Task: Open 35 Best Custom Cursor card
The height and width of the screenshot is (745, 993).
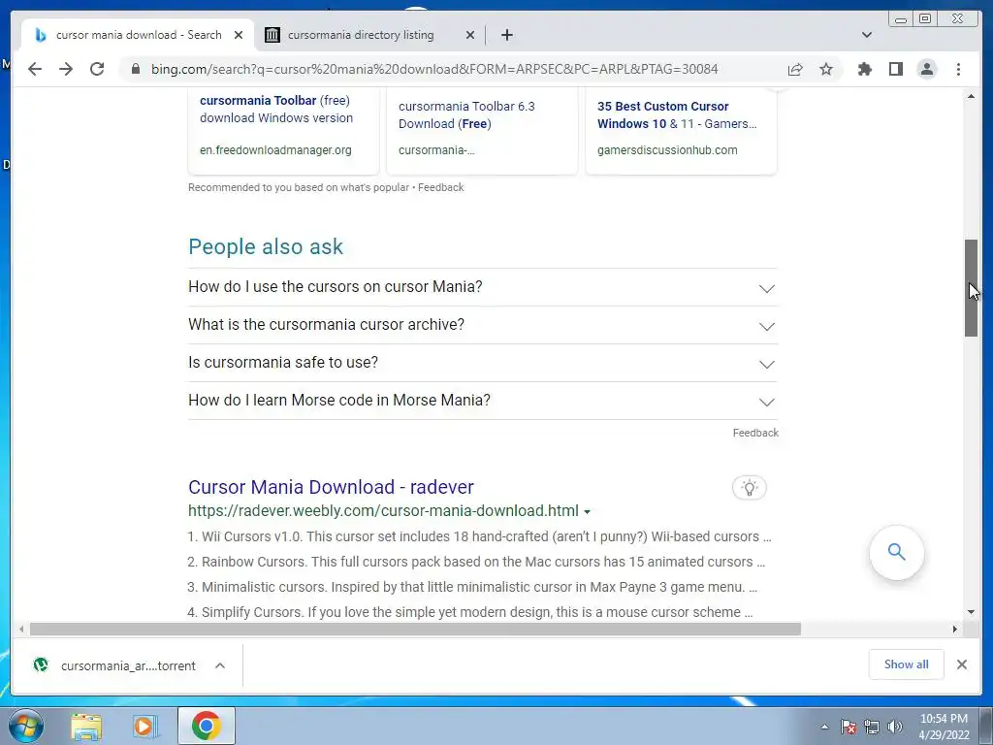Action: (x=681, y=130)
